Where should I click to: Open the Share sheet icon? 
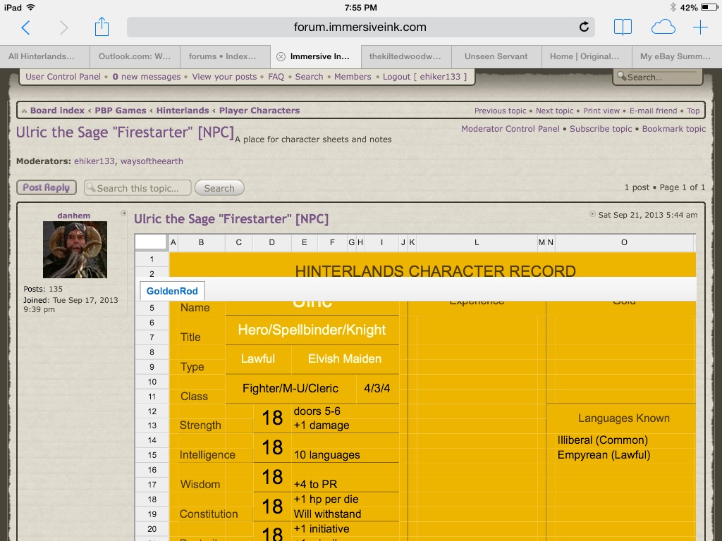point(102,27)
